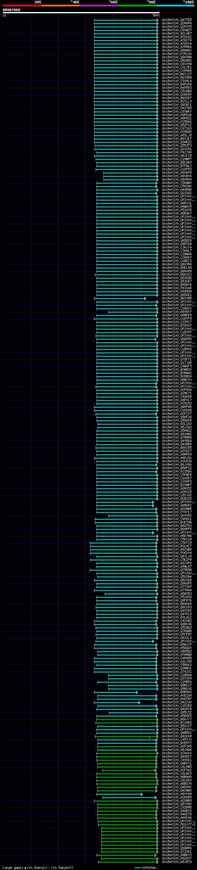Open the UniRef100_Q2PYX5 hit
Viewport: 197px width, 870px height.
coord(177,27)
